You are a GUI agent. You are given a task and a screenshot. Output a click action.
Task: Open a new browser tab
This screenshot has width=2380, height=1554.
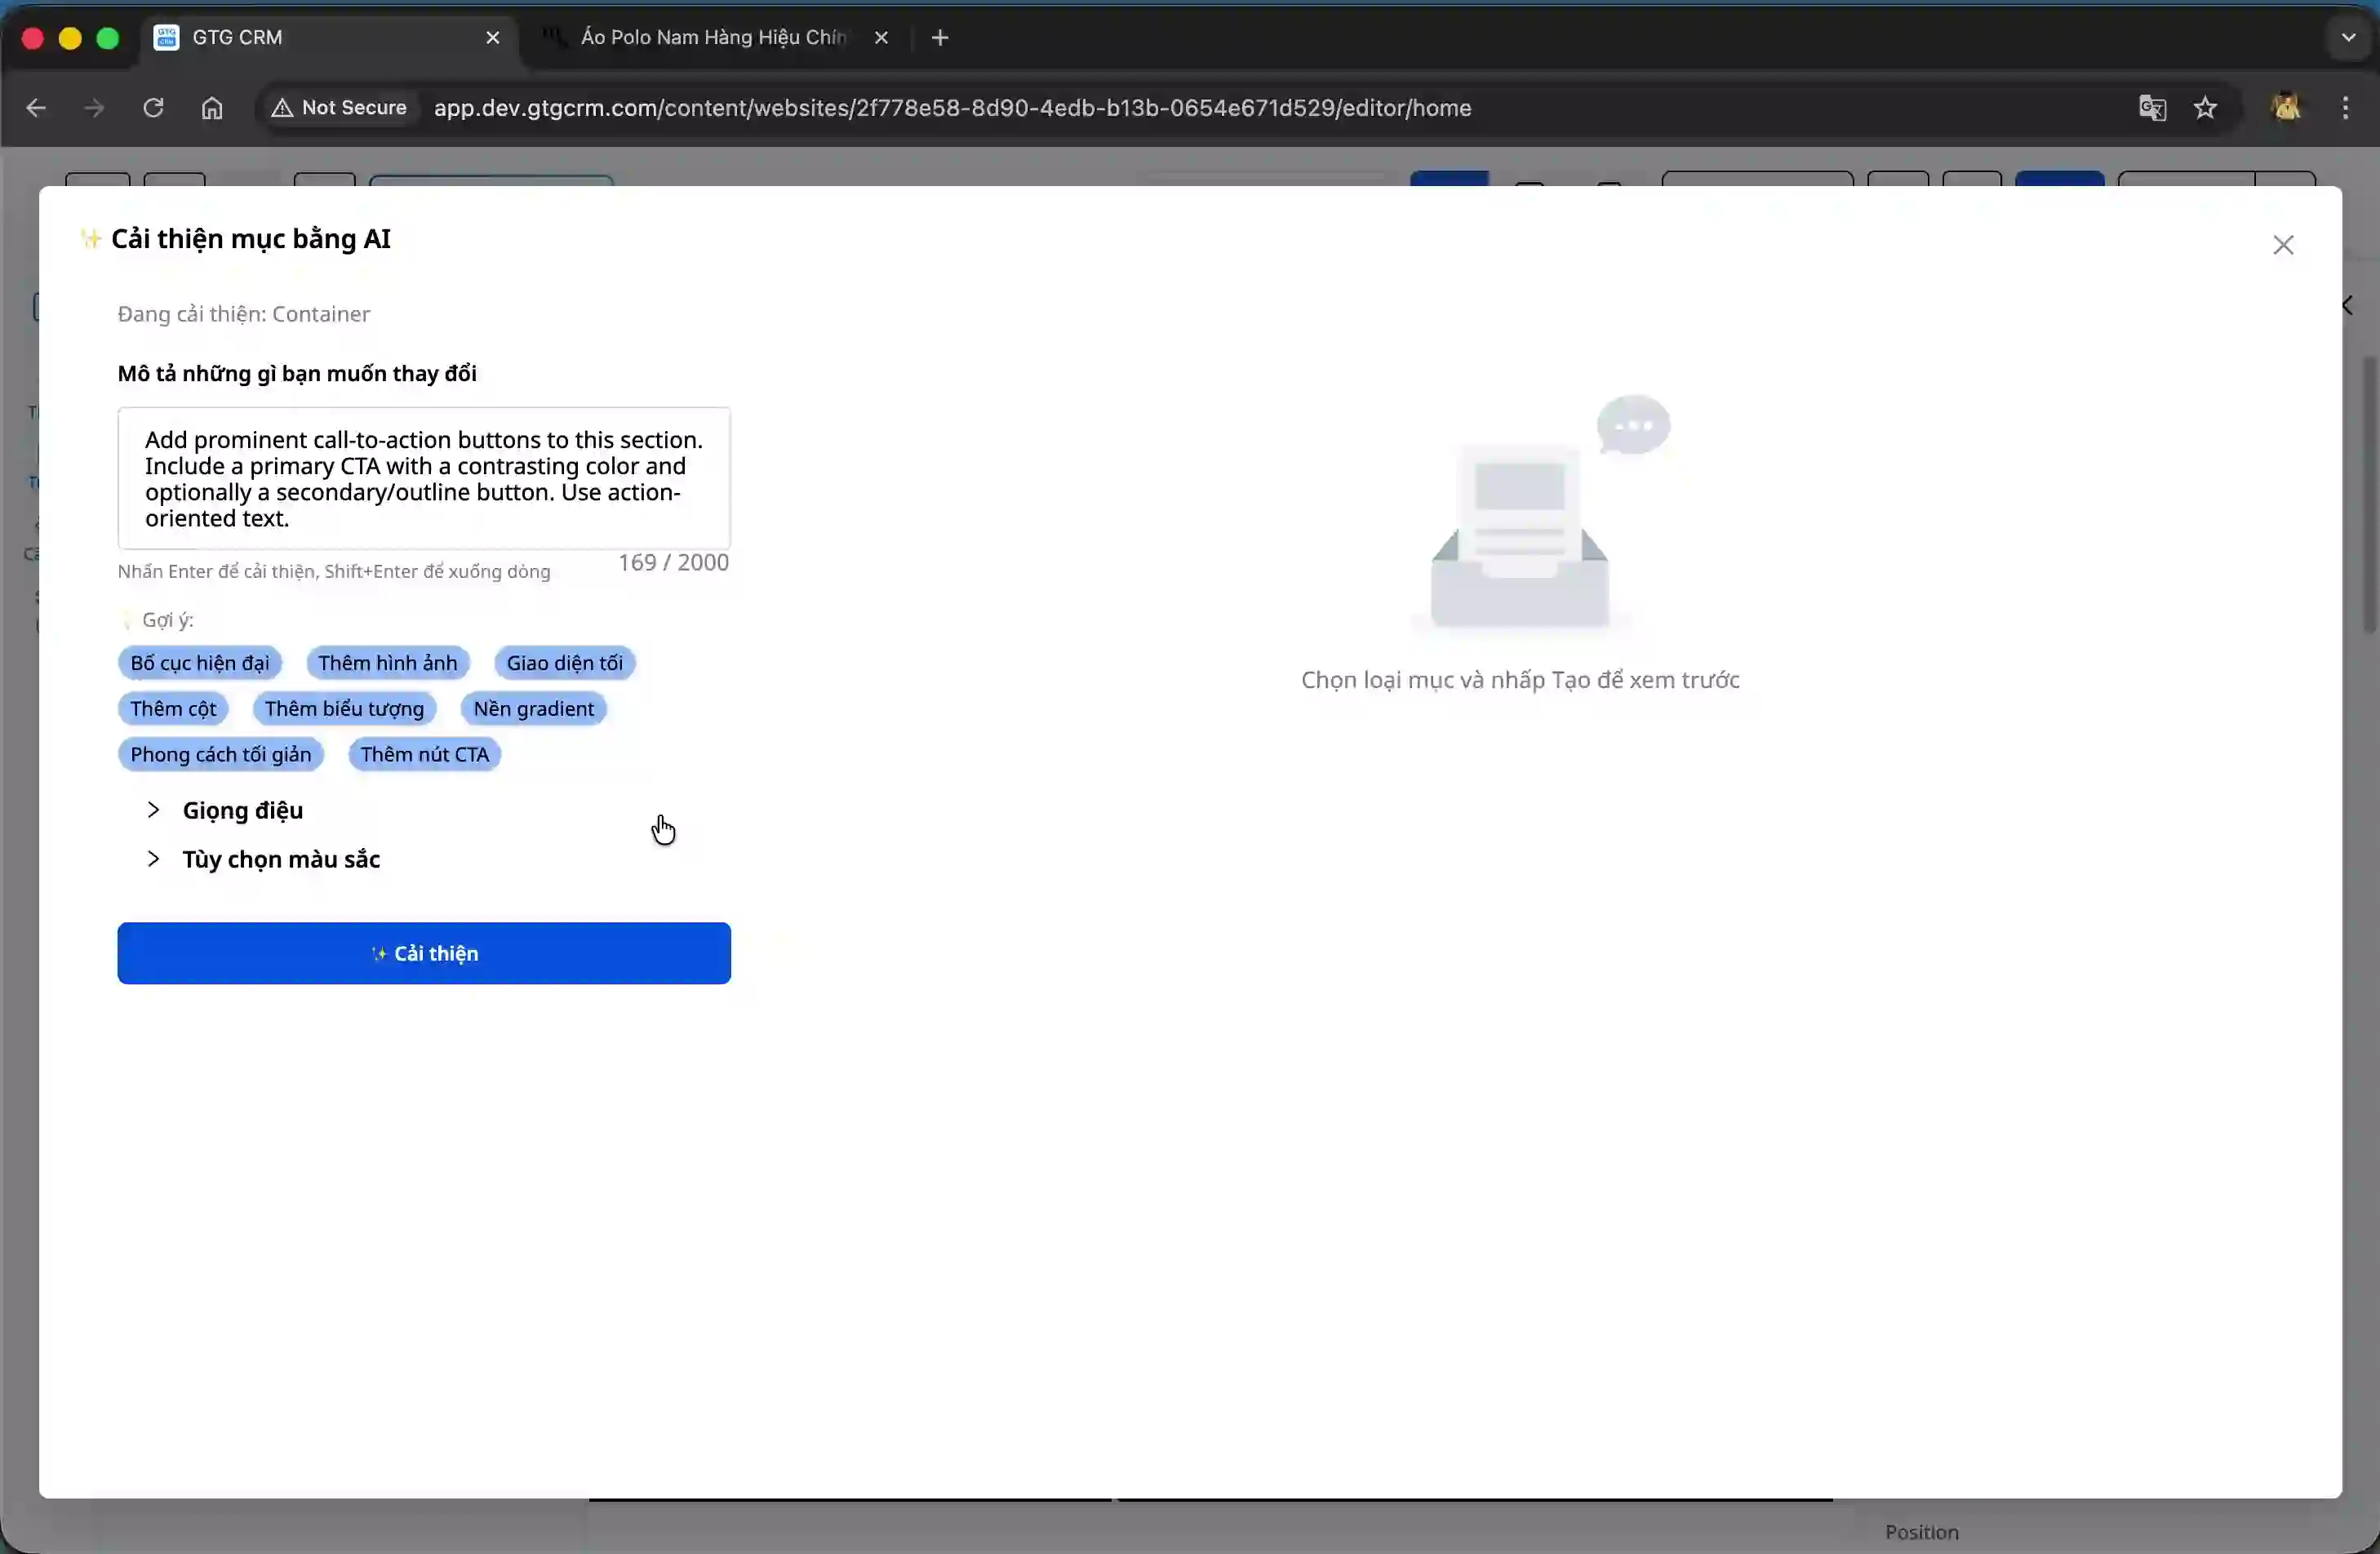939,38
